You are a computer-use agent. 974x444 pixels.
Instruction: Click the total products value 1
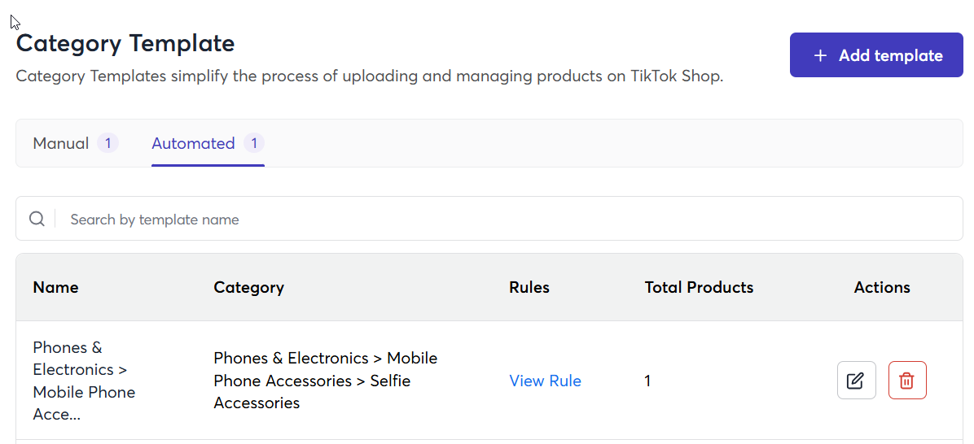(647, 381)
